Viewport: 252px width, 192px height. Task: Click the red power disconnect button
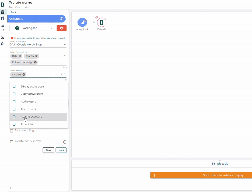(61, 28)
